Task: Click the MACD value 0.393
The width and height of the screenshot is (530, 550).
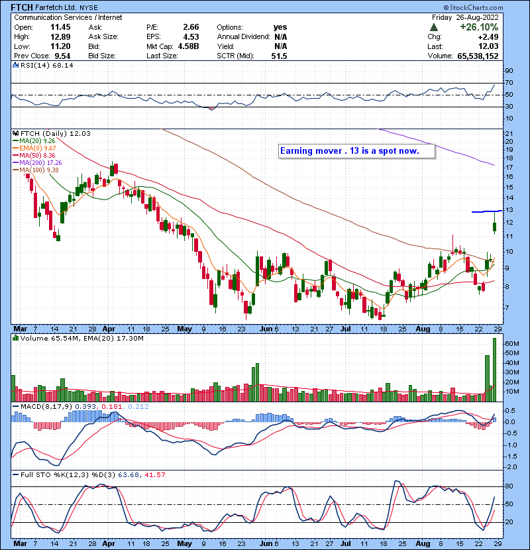Action: coord(85,407)
